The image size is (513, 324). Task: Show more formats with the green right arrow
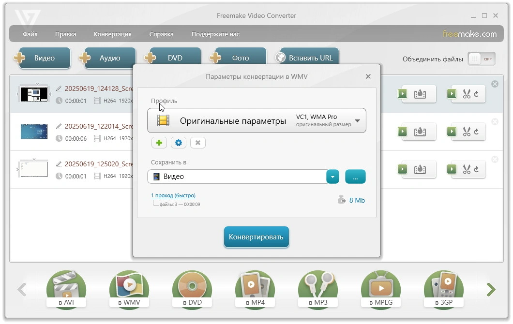(491, 290)
